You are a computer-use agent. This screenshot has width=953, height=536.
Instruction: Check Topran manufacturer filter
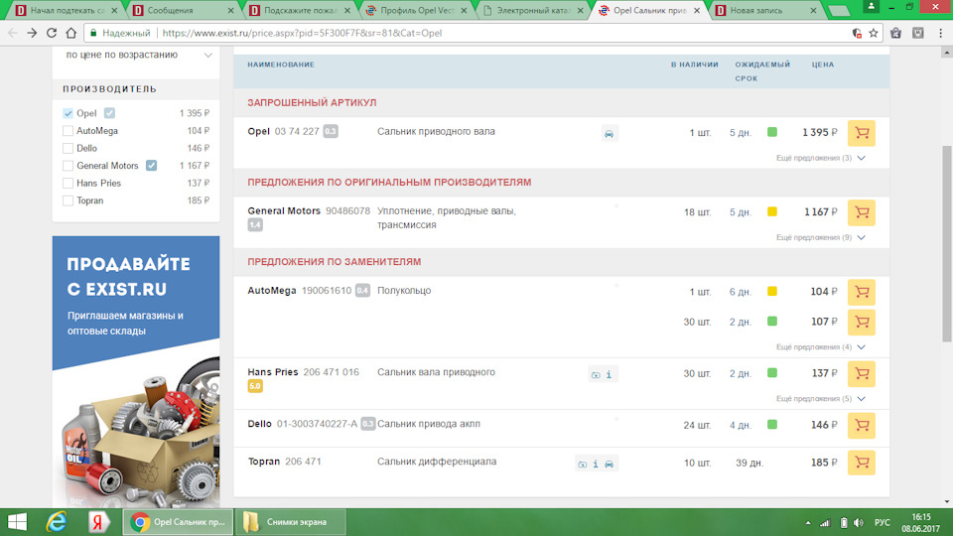(x=68, y=201)
